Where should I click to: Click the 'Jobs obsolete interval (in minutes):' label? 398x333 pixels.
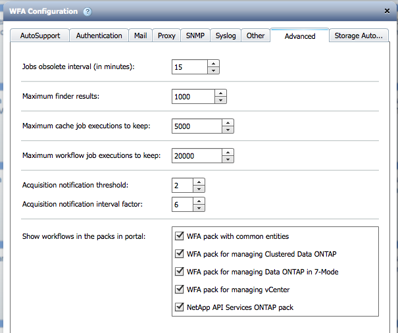(x=78, y=67)
